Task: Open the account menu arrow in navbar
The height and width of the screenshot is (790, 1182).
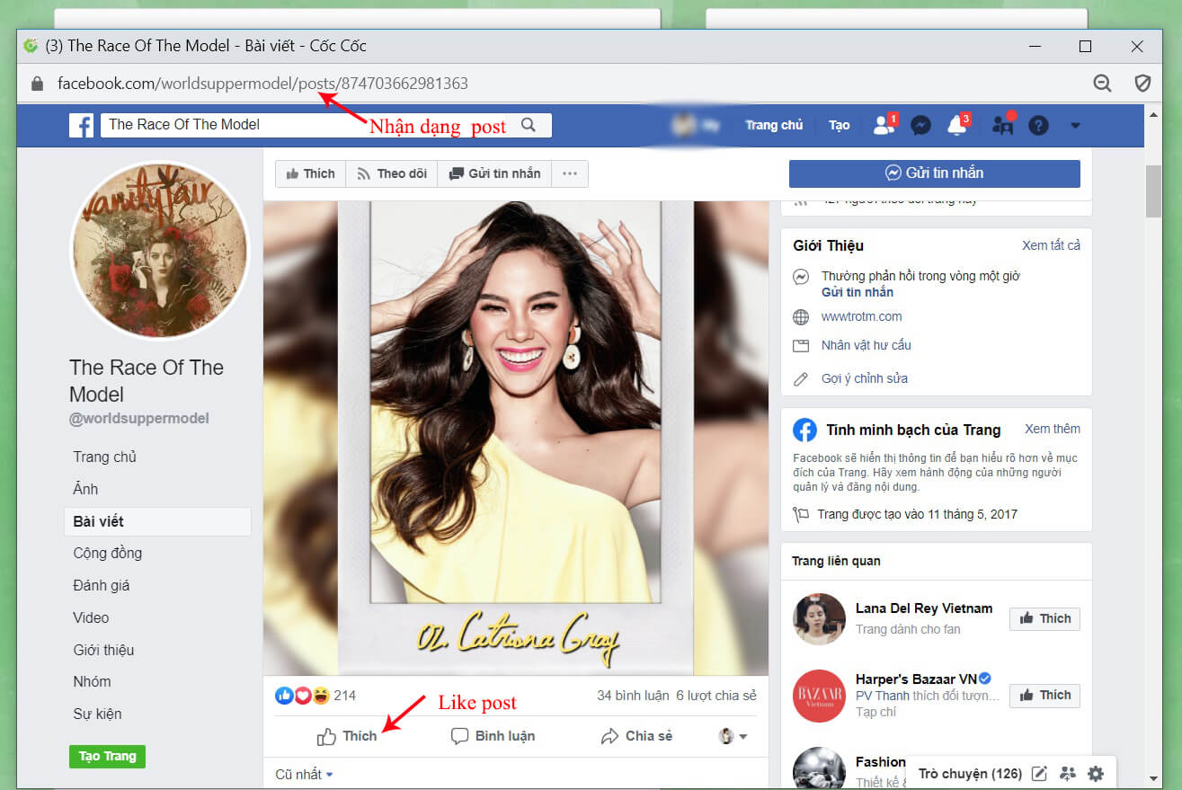Action: (1075, 125)
